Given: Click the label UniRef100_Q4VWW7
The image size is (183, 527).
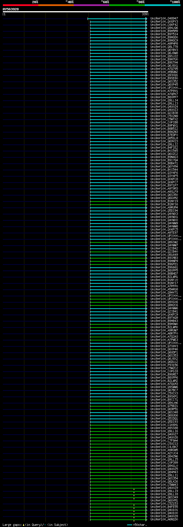Looking at the screenshot, I should (164, 245).
